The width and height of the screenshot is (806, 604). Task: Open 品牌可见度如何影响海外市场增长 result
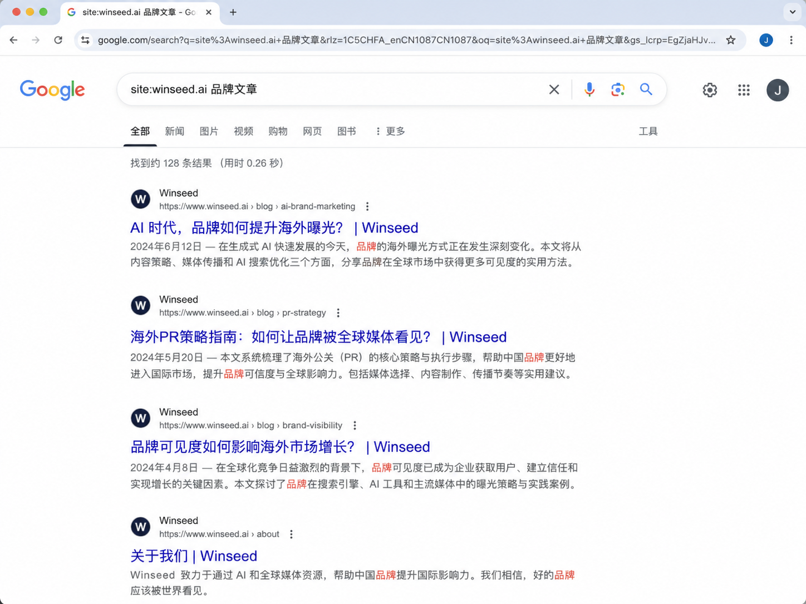click(280, 447)
